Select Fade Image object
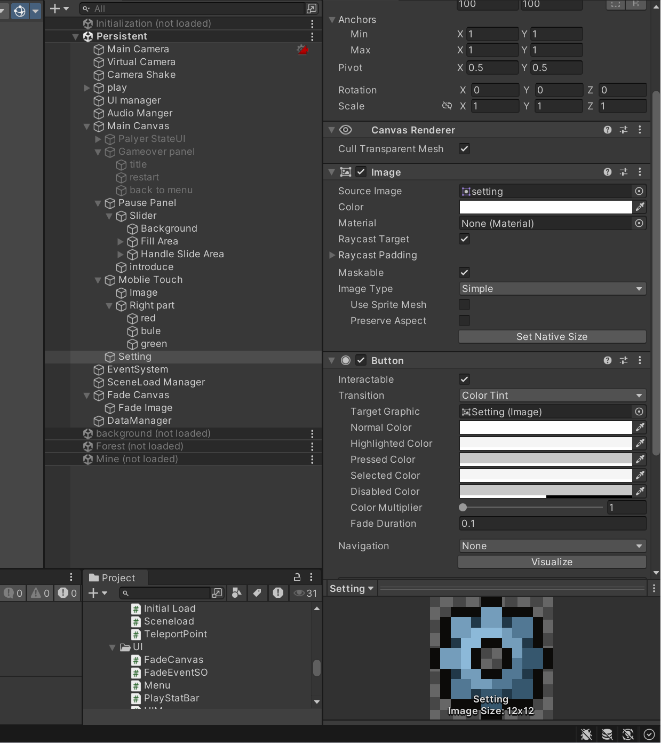The width and height of the screenshot is (661, 743). click(145, 408)
